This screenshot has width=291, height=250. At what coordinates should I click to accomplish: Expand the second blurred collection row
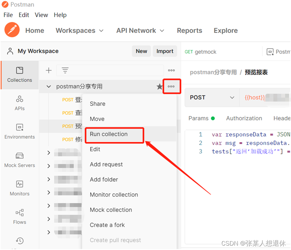point(49,166)
